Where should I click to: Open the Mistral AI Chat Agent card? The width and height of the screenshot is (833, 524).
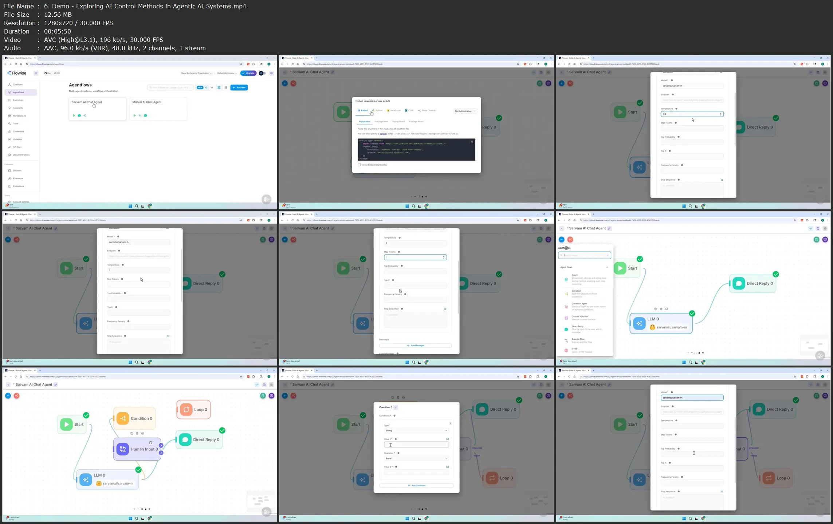point(158,109)
